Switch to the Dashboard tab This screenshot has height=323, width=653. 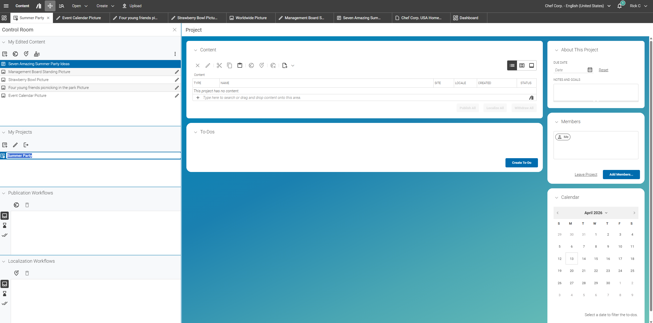[468, 18]
